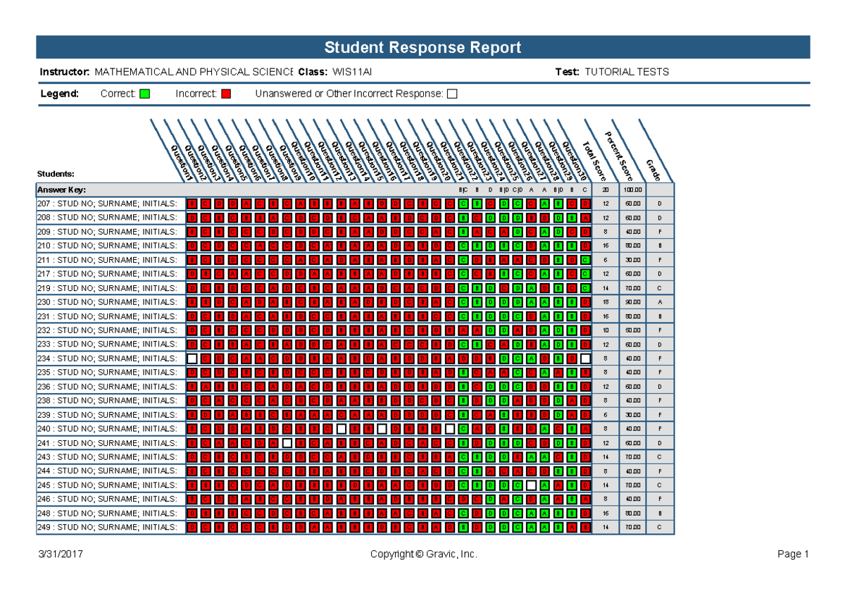
Task: Select student row 238 label
Action: pyautogui.click(x=107, y=401)
